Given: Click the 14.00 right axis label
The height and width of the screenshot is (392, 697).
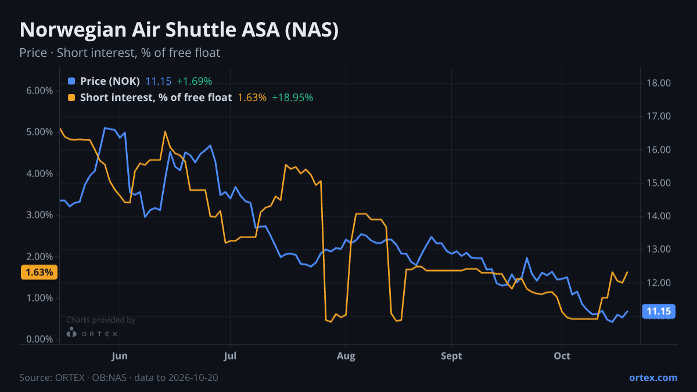Looking at the screenshot, I should [659, 216].
